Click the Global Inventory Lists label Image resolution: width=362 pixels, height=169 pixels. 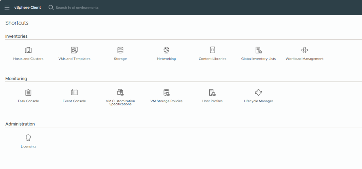(258, 59)
